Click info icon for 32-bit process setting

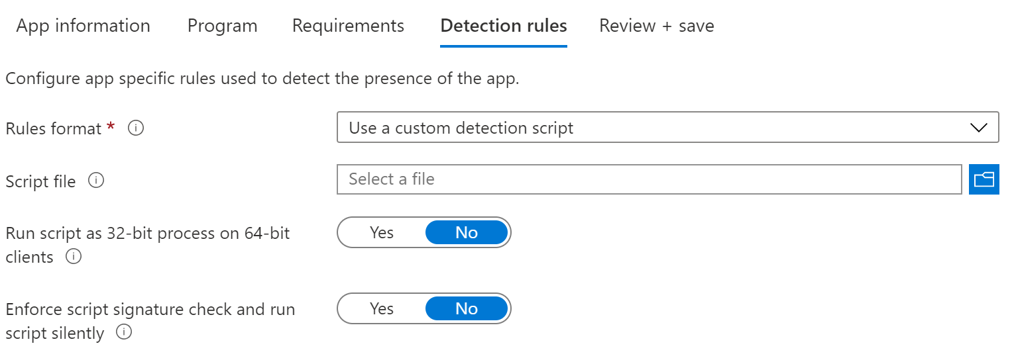pyautogui.click(x=74, y=257)
